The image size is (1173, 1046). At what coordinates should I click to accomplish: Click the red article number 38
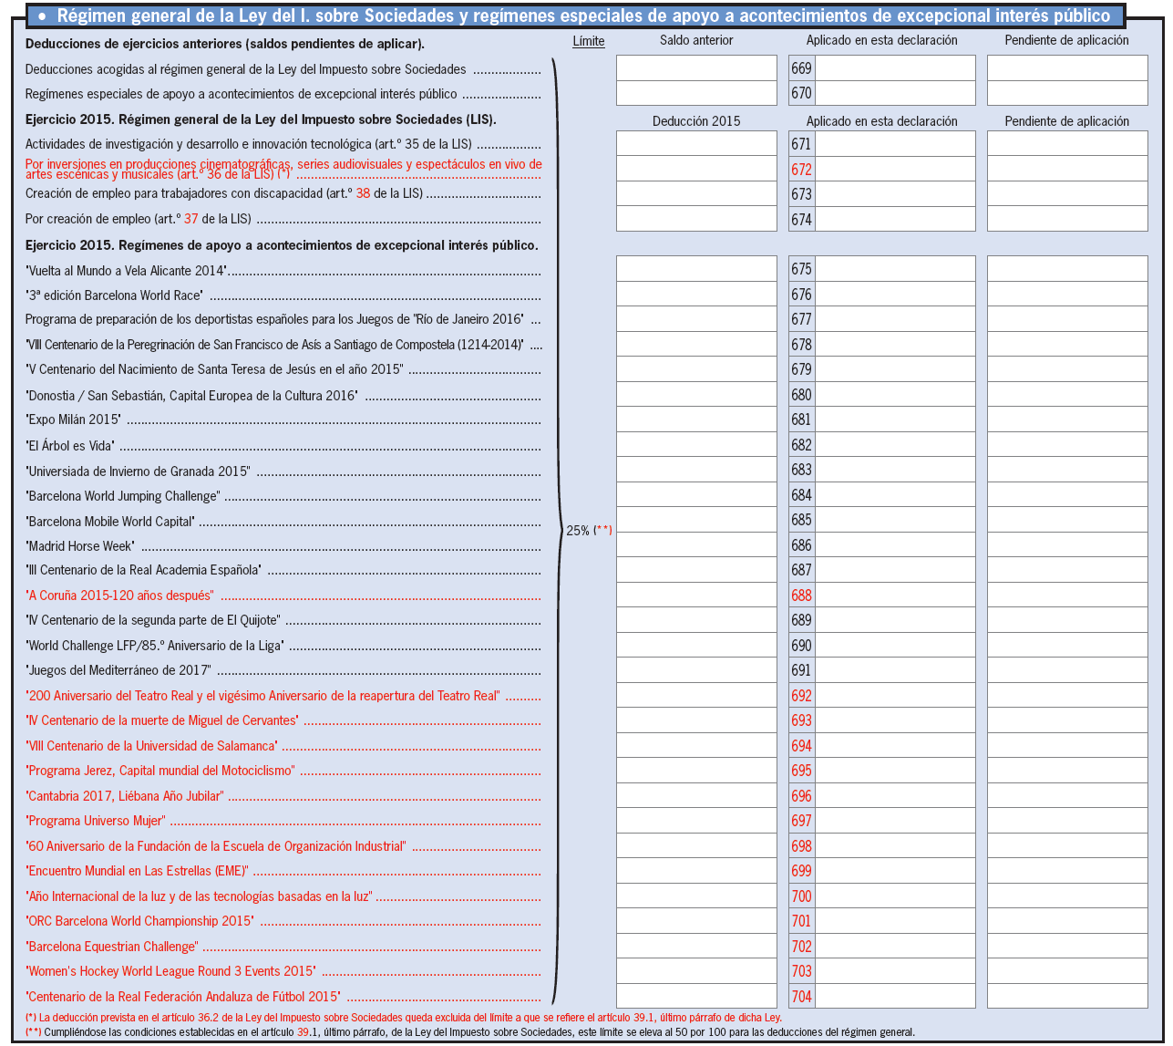(x=363, y=193)
